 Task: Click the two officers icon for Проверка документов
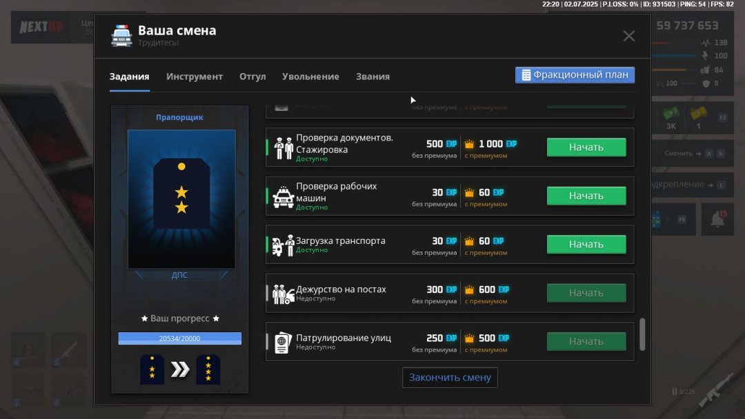[x=284, y=147]
